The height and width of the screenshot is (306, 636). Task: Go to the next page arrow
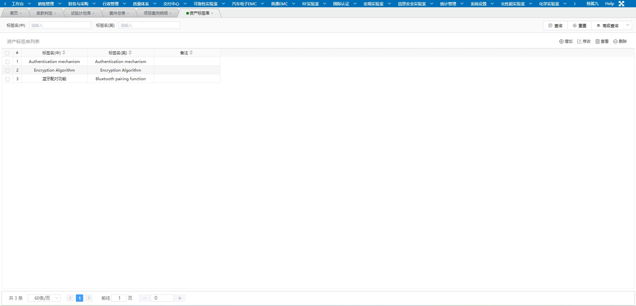89,298
